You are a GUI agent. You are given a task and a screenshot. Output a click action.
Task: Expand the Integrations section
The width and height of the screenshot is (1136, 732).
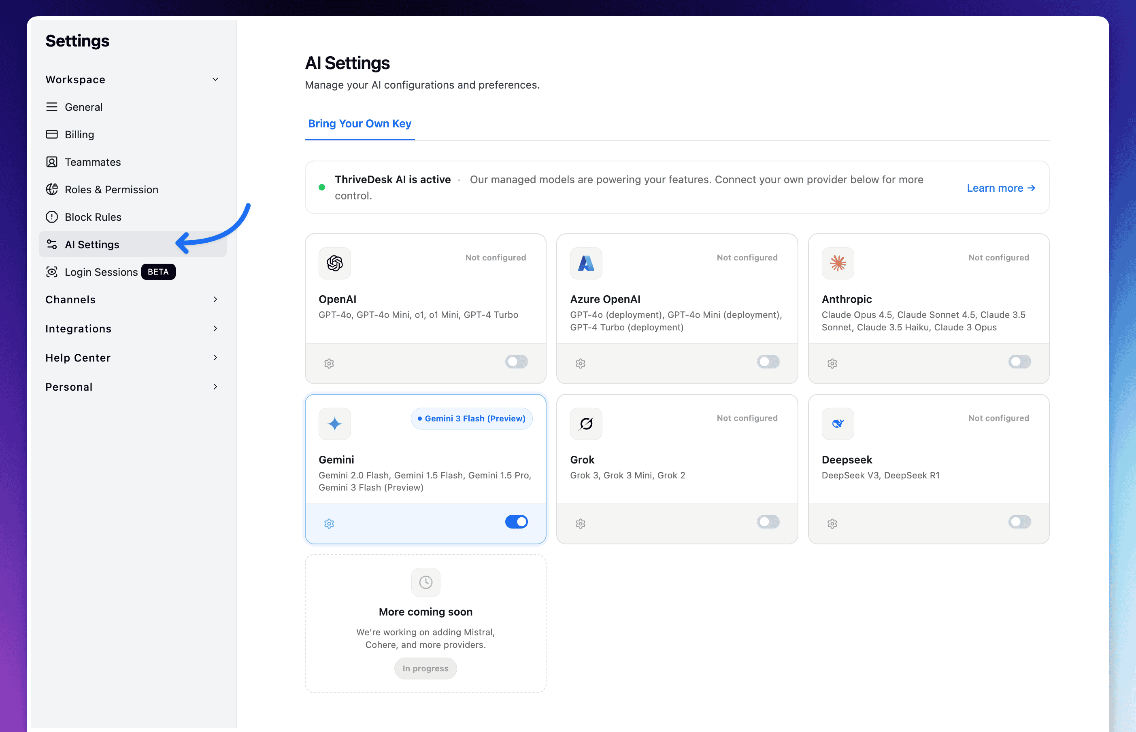(x=132, y=328)
